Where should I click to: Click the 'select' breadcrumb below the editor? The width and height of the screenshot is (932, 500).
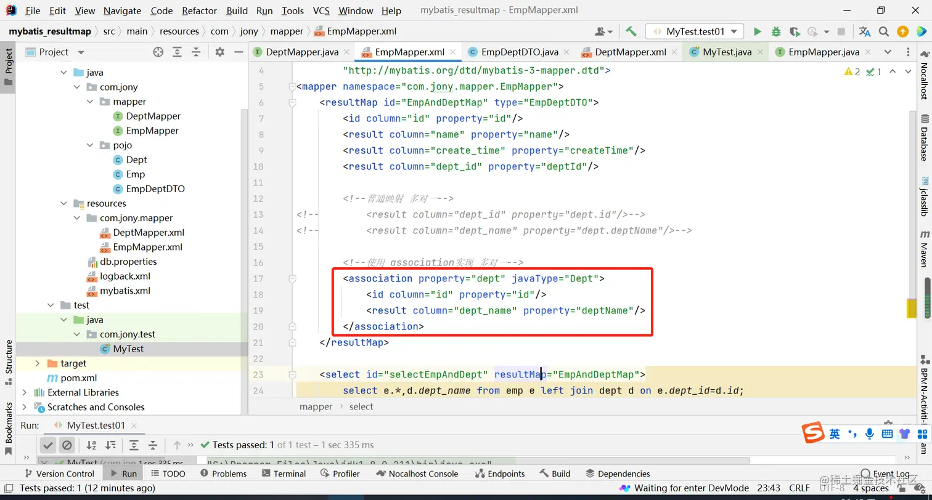(361, 406)
